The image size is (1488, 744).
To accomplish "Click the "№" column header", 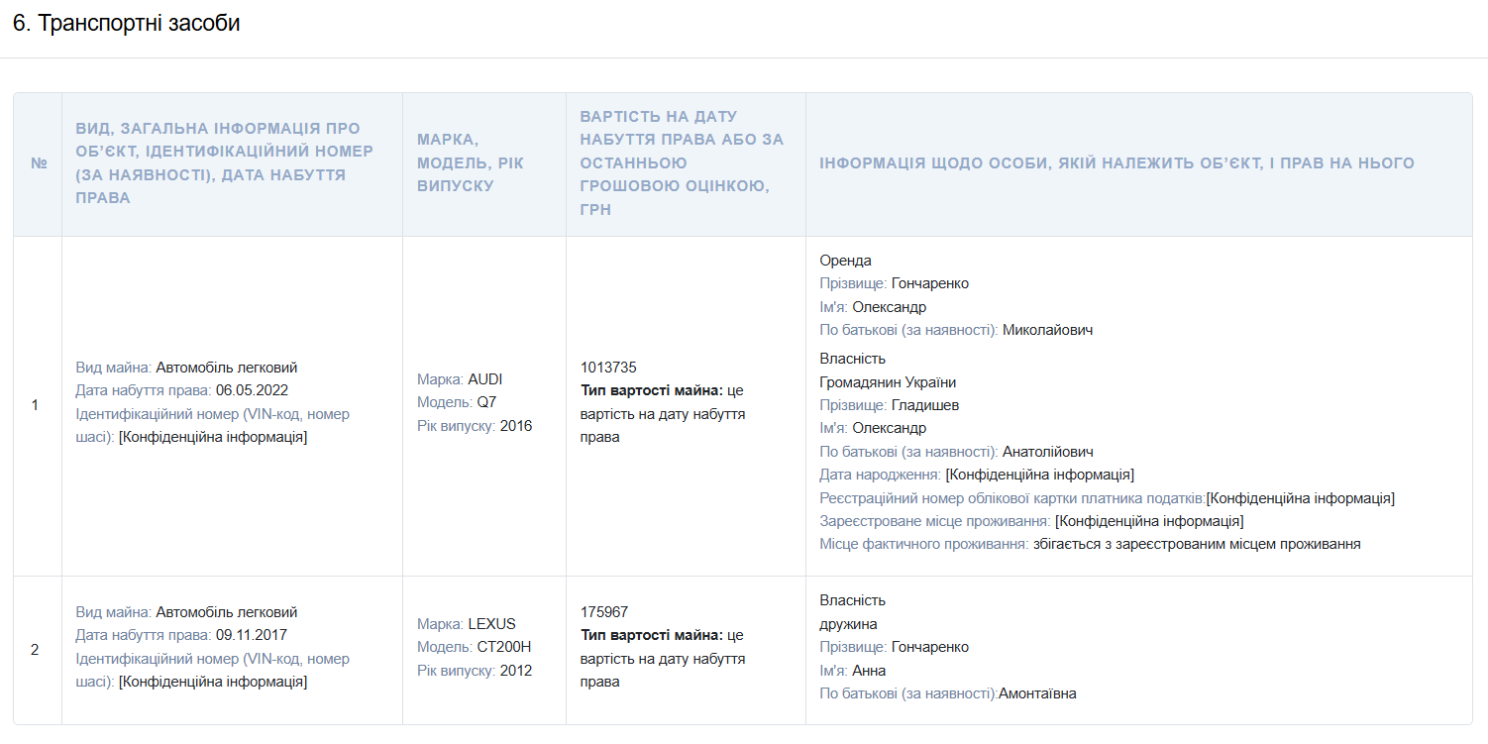I will 39,163.
